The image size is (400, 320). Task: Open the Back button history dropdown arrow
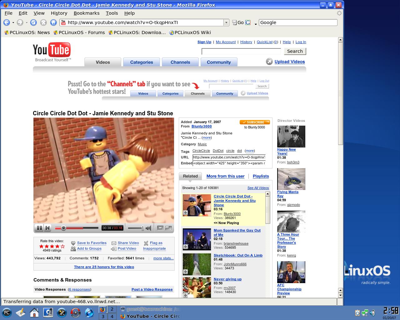click(x=13, y=22)
